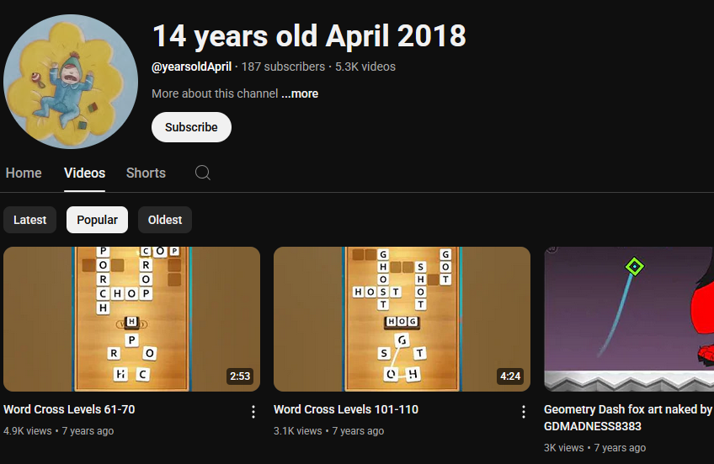Click the 5.3K videos count
The height and width of the screenshot is (464, 714).
(x=365, y=67)
